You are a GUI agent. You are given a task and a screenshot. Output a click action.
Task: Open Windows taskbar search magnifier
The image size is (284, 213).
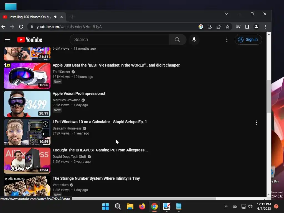118,206
